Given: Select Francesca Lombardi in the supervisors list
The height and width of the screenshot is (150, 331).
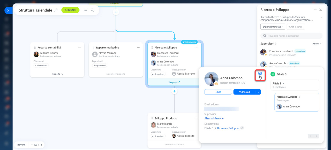Looking at the screenshot, I should pyautogui.click(x=281, y=51).
